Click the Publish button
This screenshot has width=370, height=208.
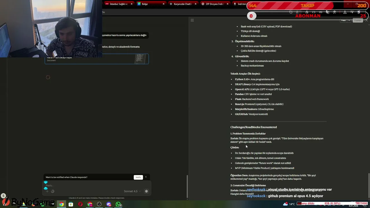(x=358, y=20)
